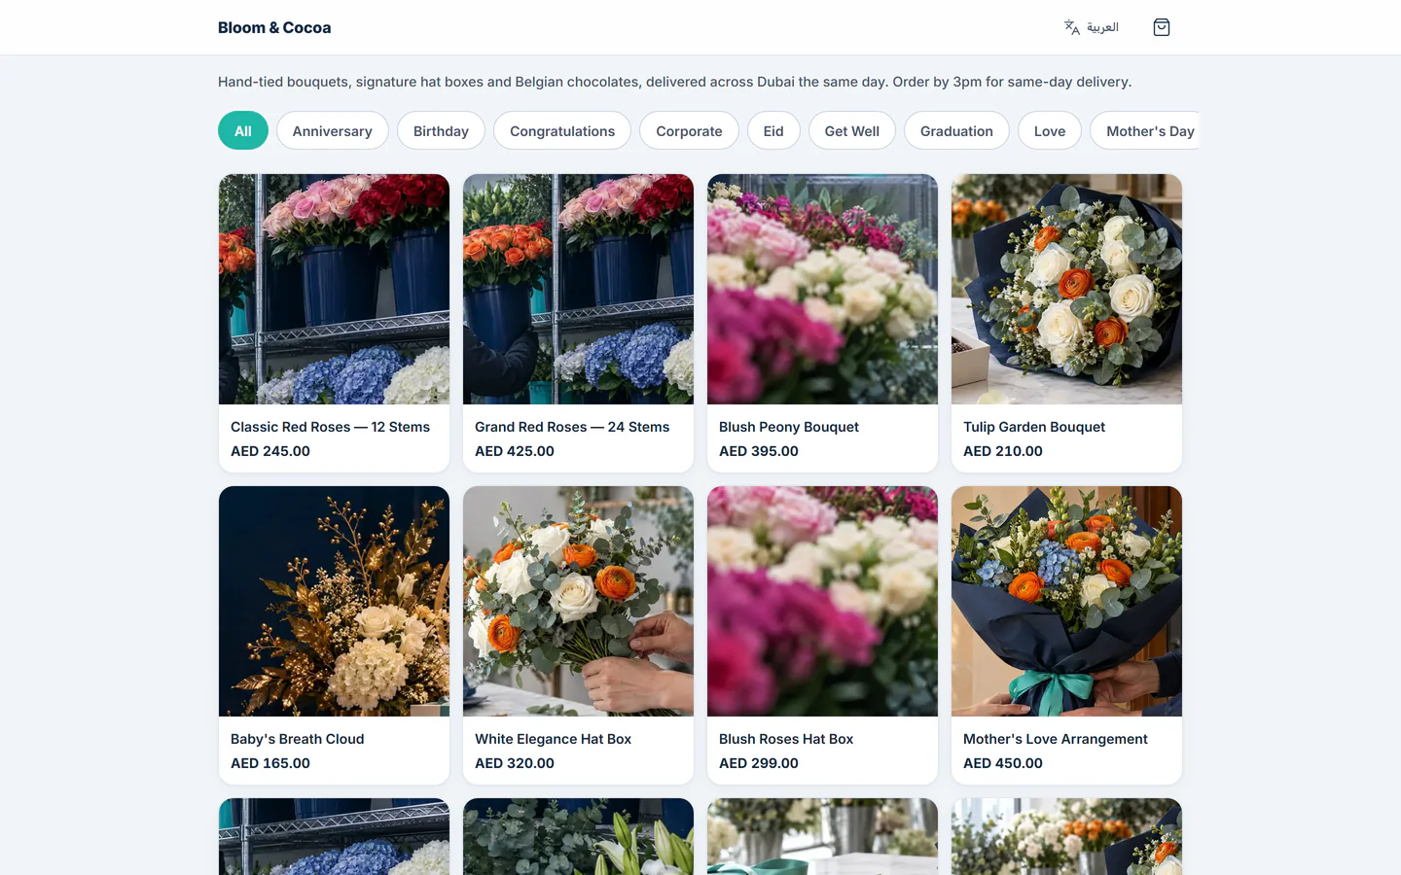Image resolution: width=1401 pixels, height=875 pixels.
Task: Open Classic Red Roses 12 Stems photo
Action: pos(334,289)
